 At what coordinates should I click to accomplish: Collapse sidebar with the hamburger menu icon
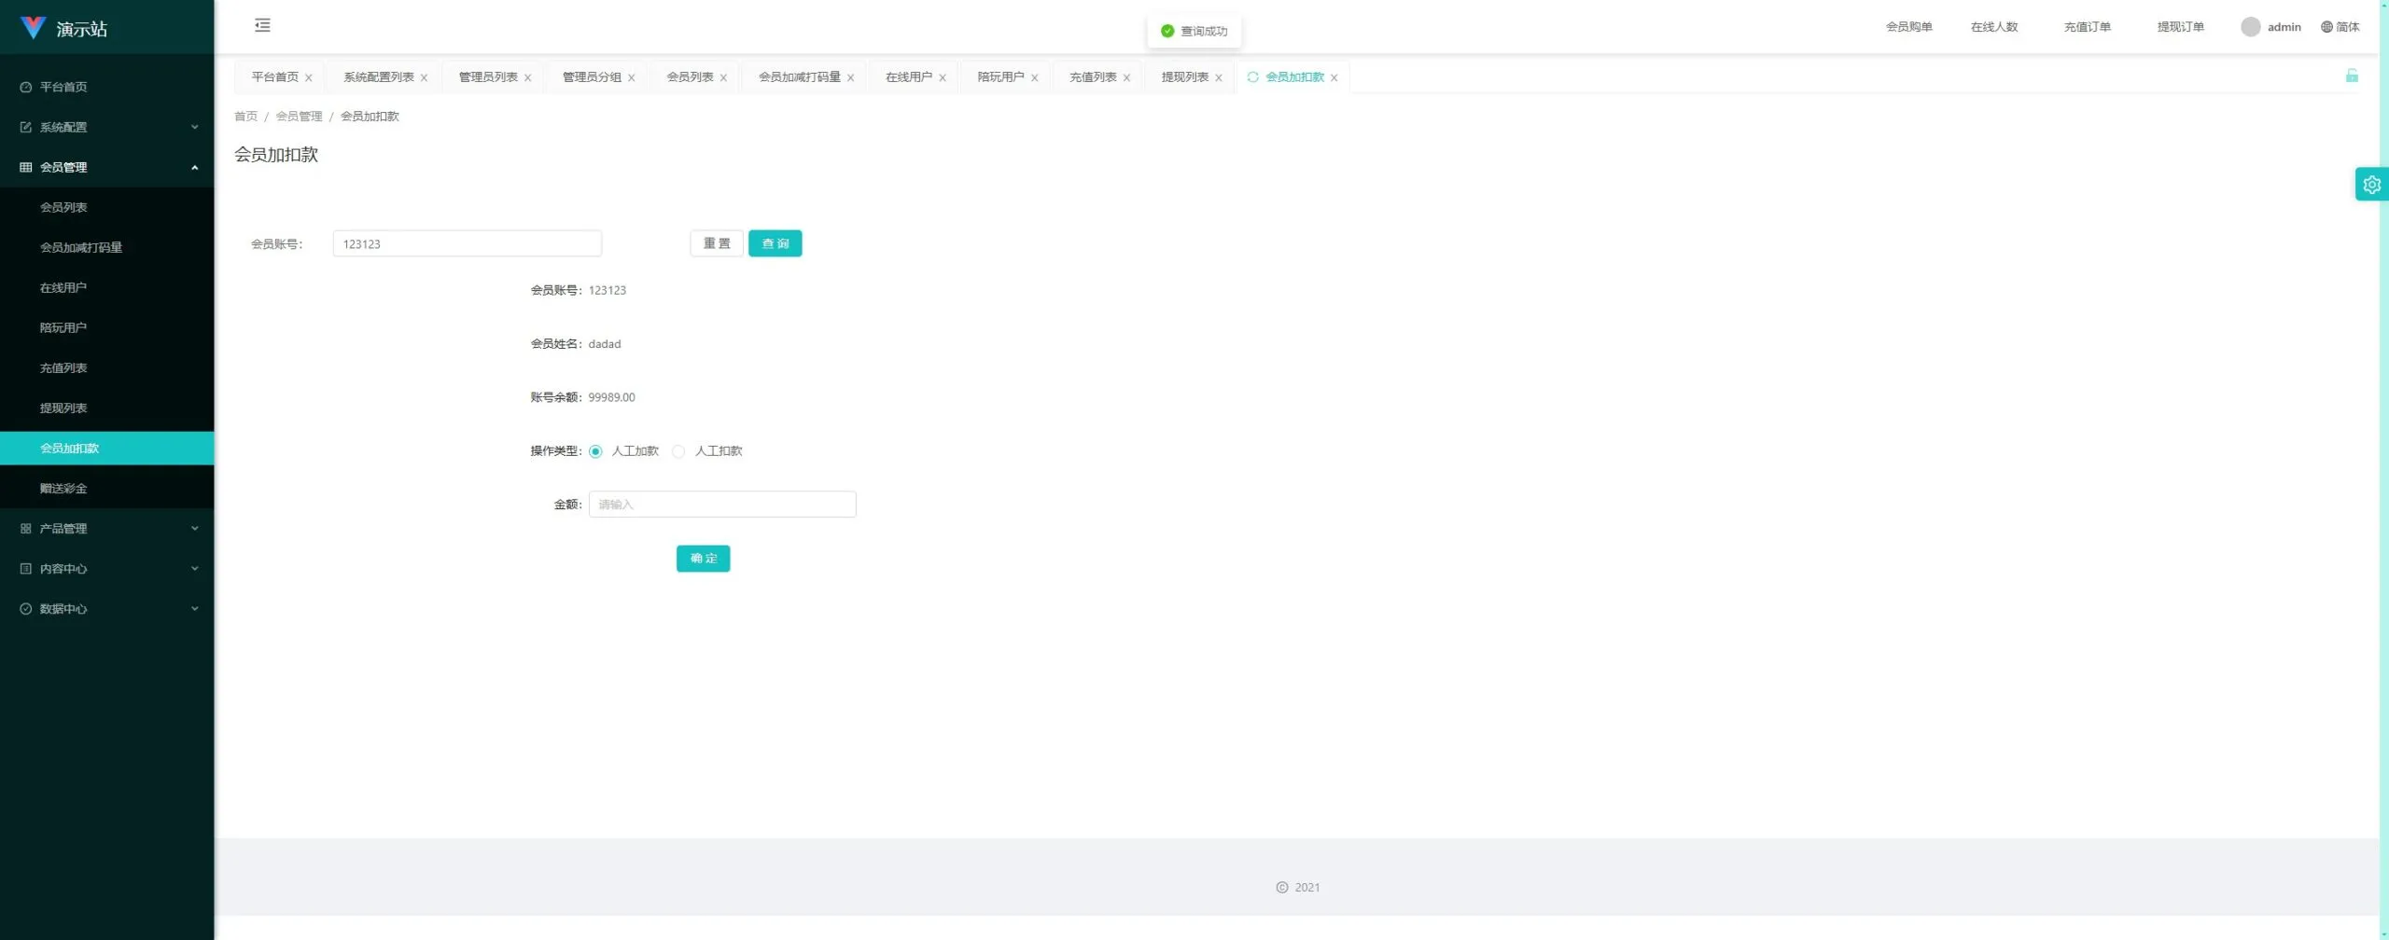pyautogui.click(x=262, y=25)
